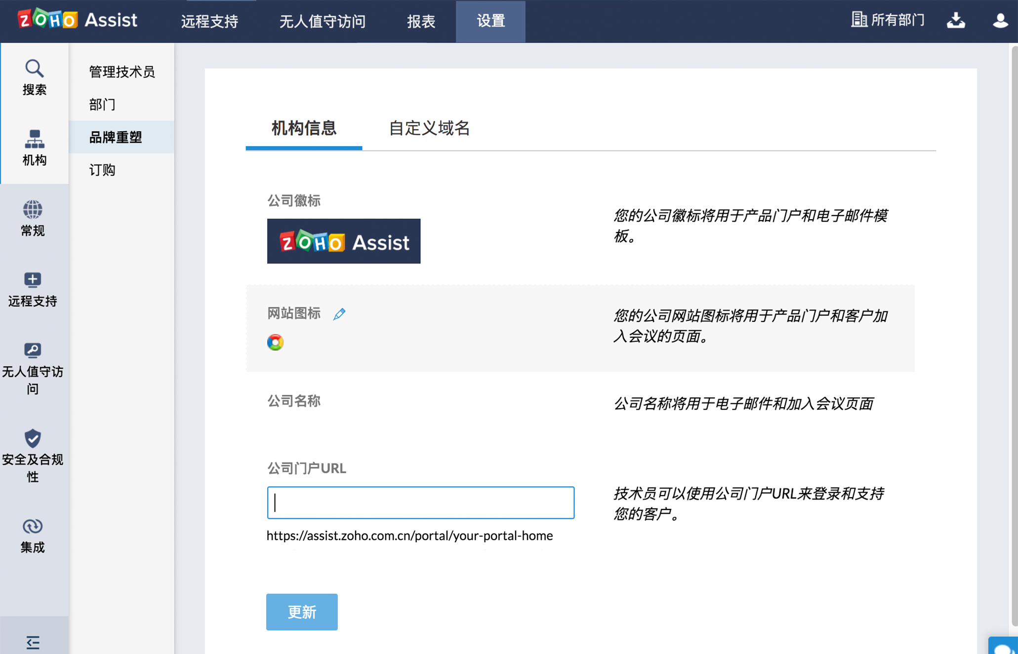Open the Subscription submenu item
The image size is (1018, 654).
coord(102,170)
